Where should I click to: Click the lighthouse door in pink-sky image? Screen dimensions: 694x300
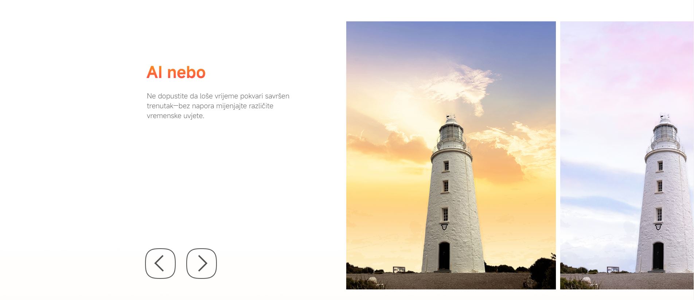658,256
